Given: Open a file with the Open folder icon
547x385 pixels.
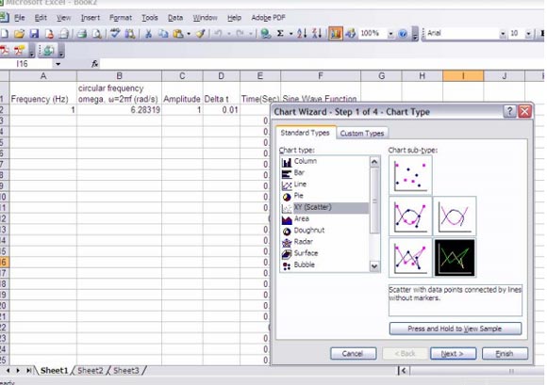Looking at the screenshot, I should tap(19, 34).
